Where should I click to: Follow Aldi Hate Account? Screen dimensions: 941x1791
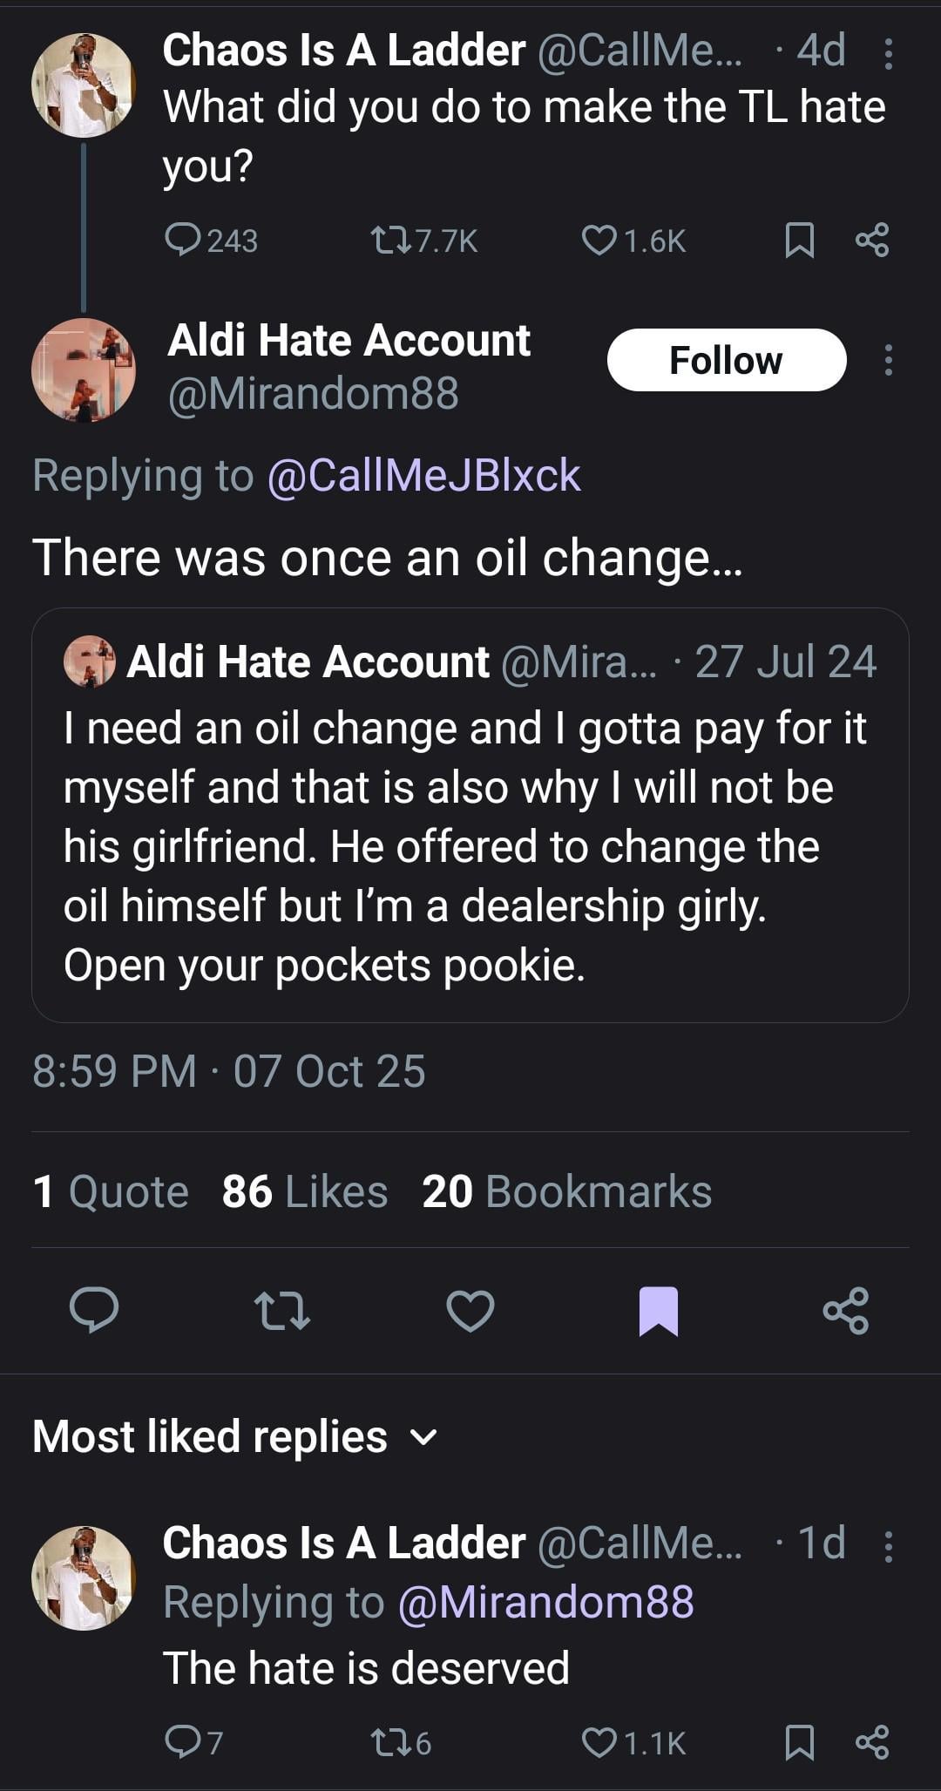pos(726,360)
